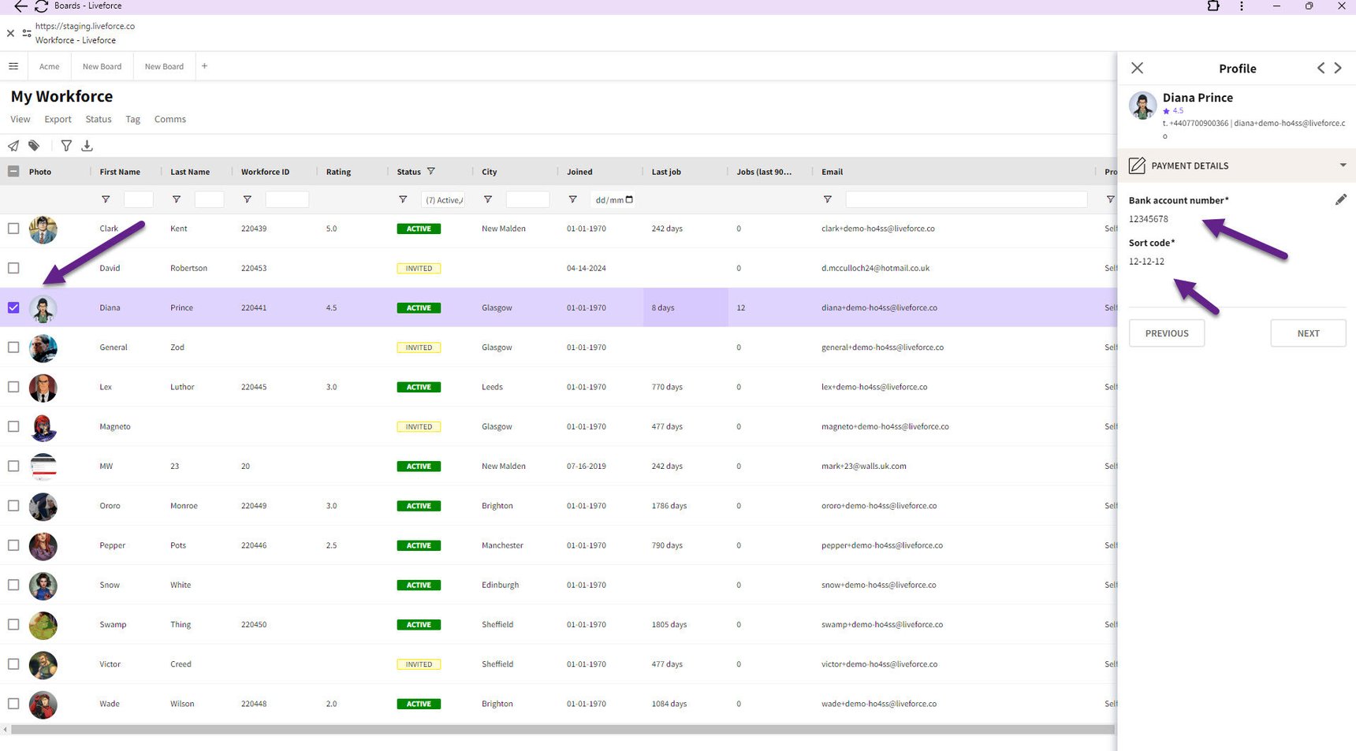This screenshot has height=751, width=1356.
Task: Switch to the Acme tab
Action: pyautogui.click(x=50, y=66)
